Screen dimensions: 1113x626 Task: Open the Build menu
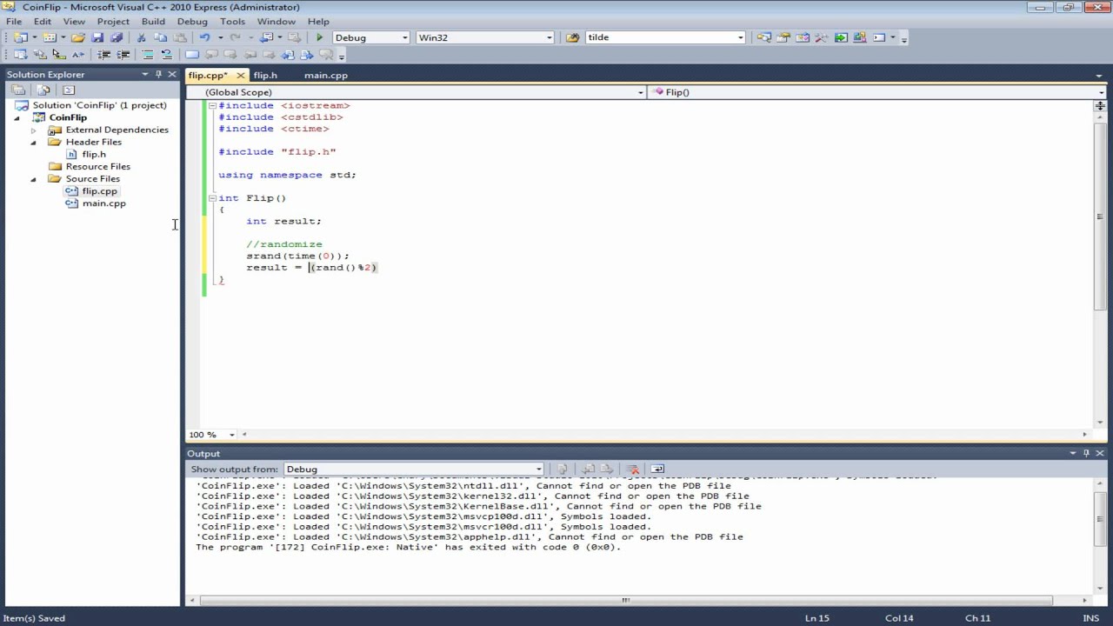coord(153,21)
